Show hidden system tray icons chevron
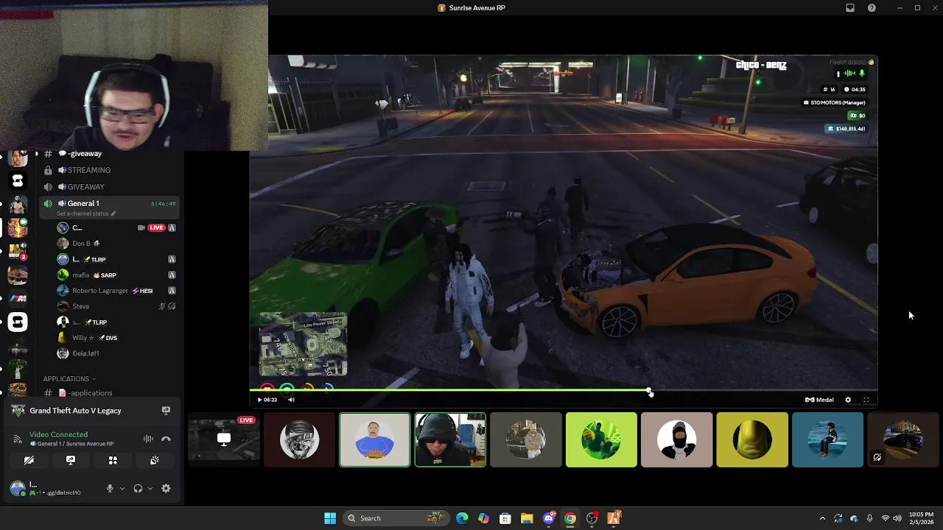 click(822, 518)
